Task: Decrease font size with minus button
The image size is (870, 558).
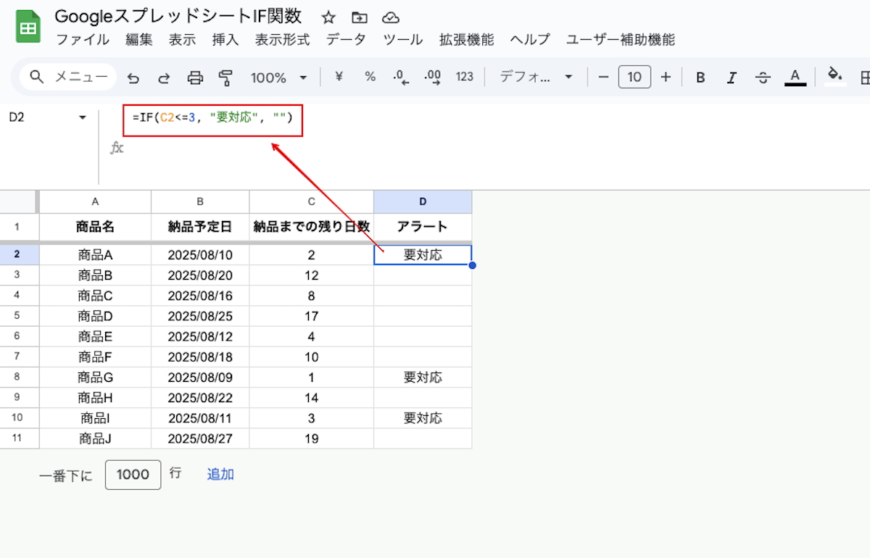Action: pos(603,77)
